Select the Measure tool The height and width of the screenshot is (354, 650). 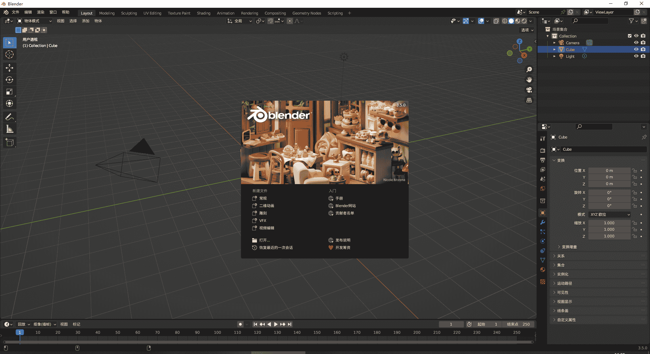coord(9,129)
